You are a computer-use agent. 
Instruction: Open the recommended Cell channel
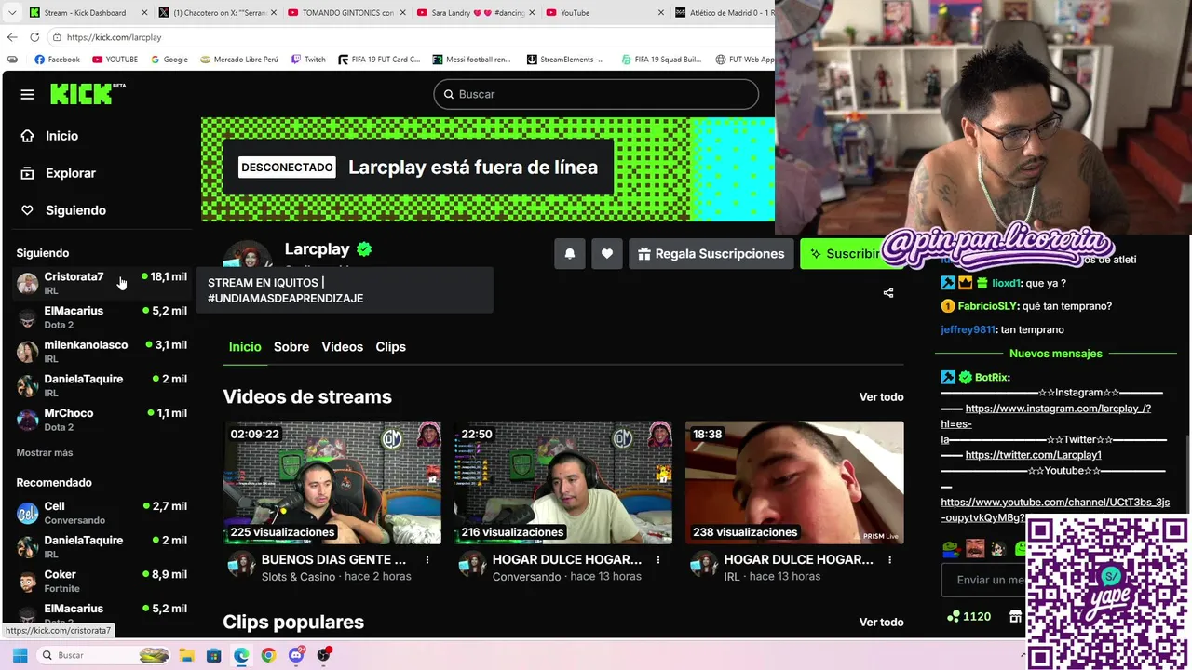click(102, 513)
